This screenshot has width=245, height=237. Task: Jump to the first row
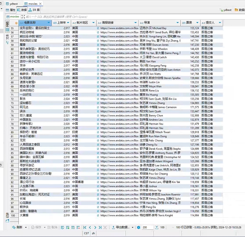[x=85, y=227]
